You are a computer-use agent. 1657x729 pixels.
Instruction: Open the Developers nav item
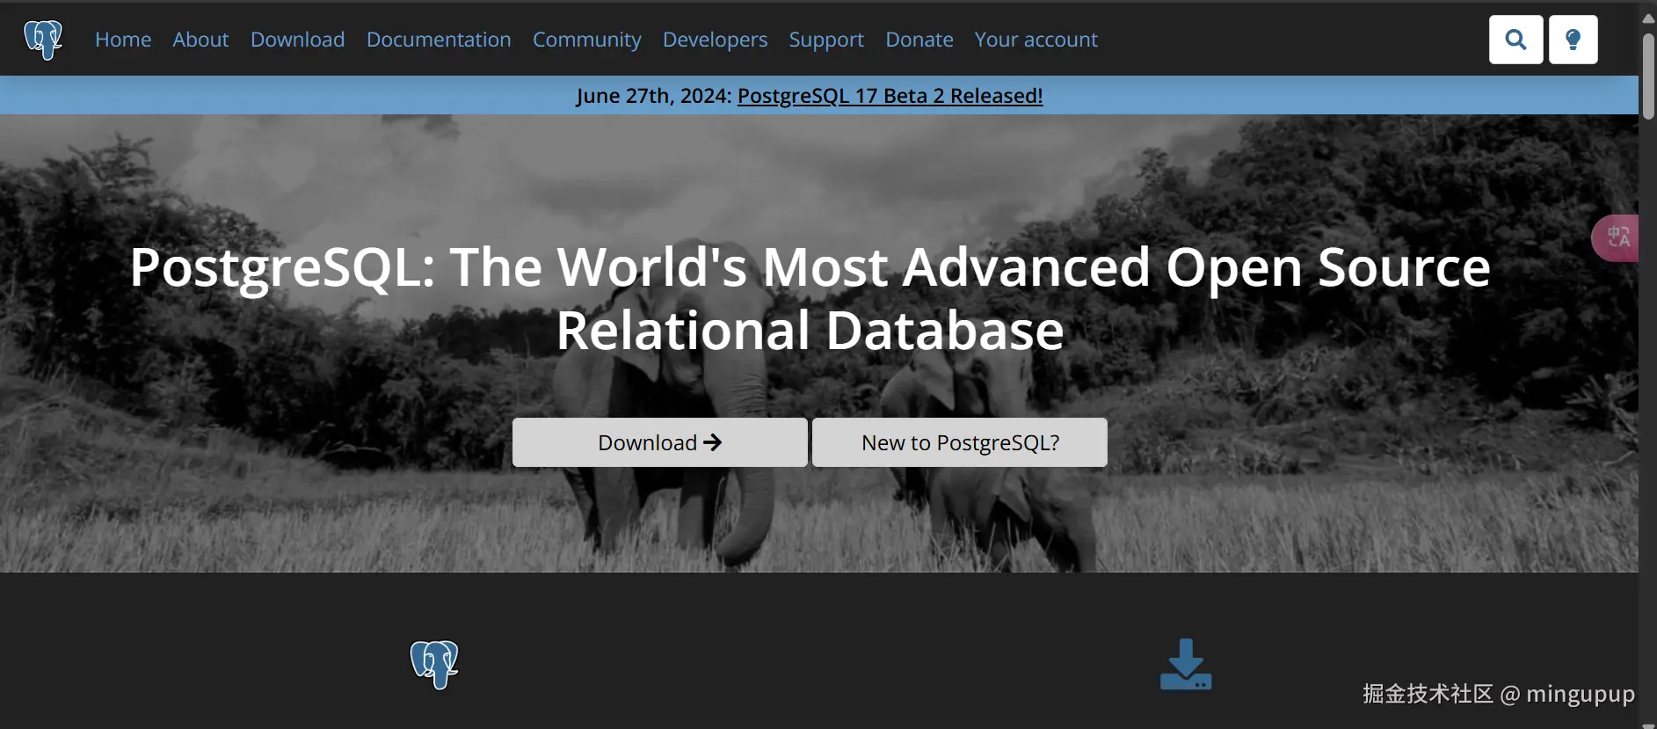(715, 40)
